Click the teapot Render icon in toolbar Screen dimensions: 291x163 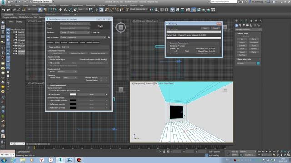[203, 10]
